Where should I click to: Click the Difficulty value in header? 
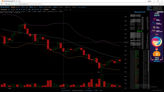pyautogui.click(x=157, y=7)
